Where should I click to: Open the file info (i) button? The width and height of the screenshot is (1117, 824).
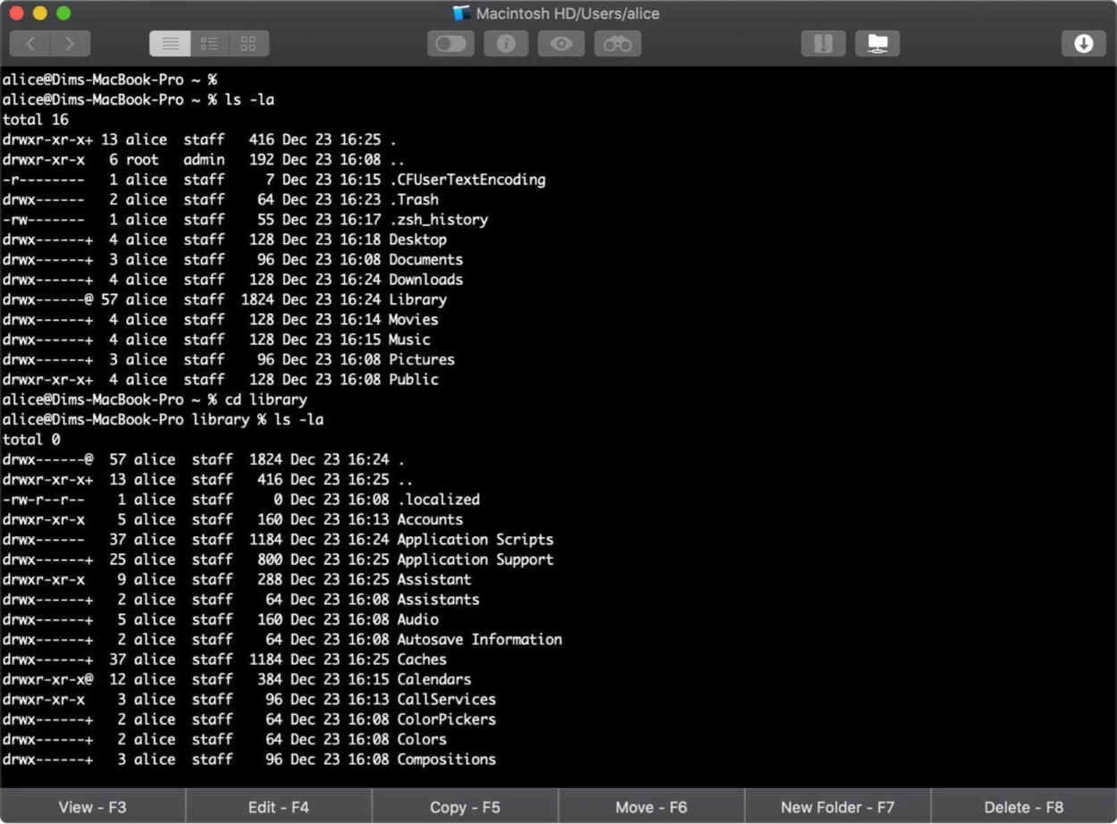pyautogui.click(x=507, y=43)
